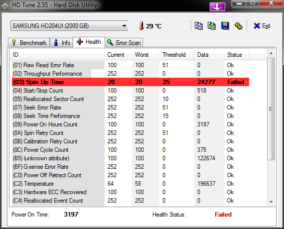Image resolution: width=284 pixels, height=229 pixels.
Task: Select the Seek Error Rate row
Action: 131,108
